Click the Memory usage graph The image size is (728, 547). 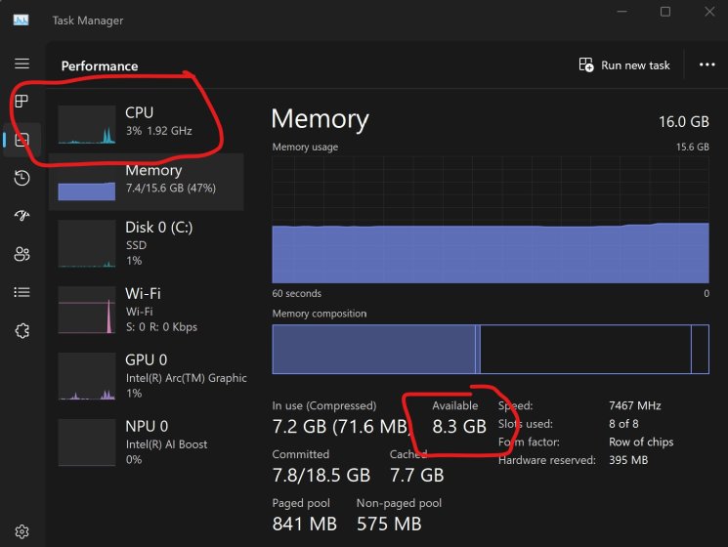pos(491,220)
